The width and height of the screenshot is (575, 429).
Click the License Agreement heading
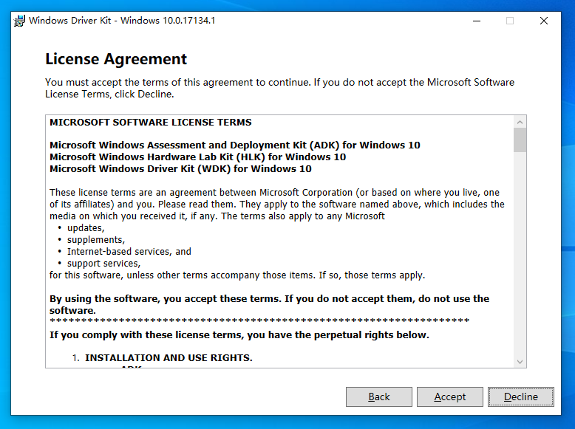[x=116, y=59]
